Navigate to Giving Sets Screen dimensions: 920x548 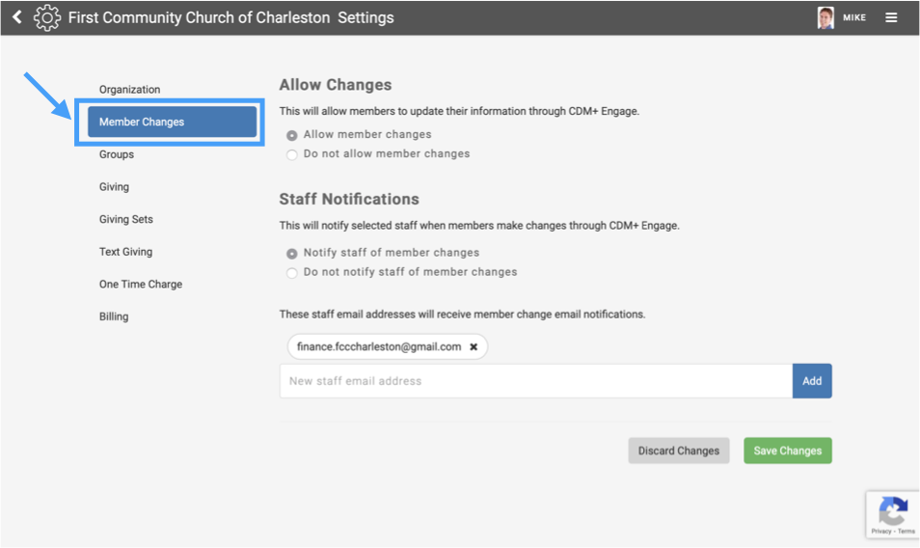pos(126,220)
